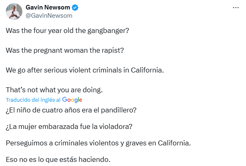246x166 pixels.
Task: Open the tweet's three-dot more options menu
Action: tap(236, 7)
